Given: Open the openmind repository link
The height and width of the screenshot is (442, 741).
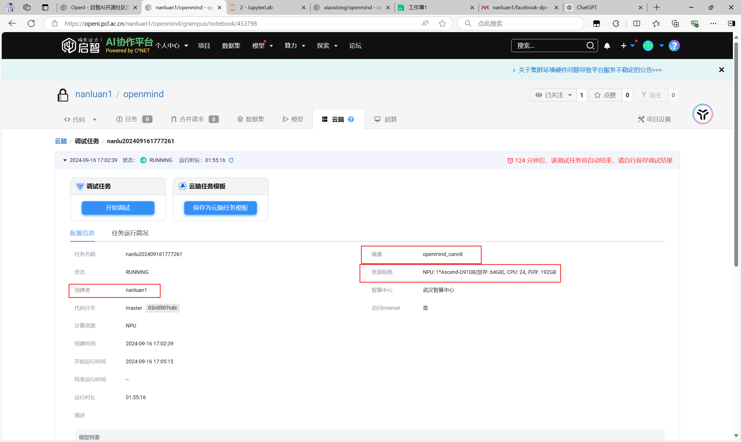Looking at the screenshot, I should 143,94.
